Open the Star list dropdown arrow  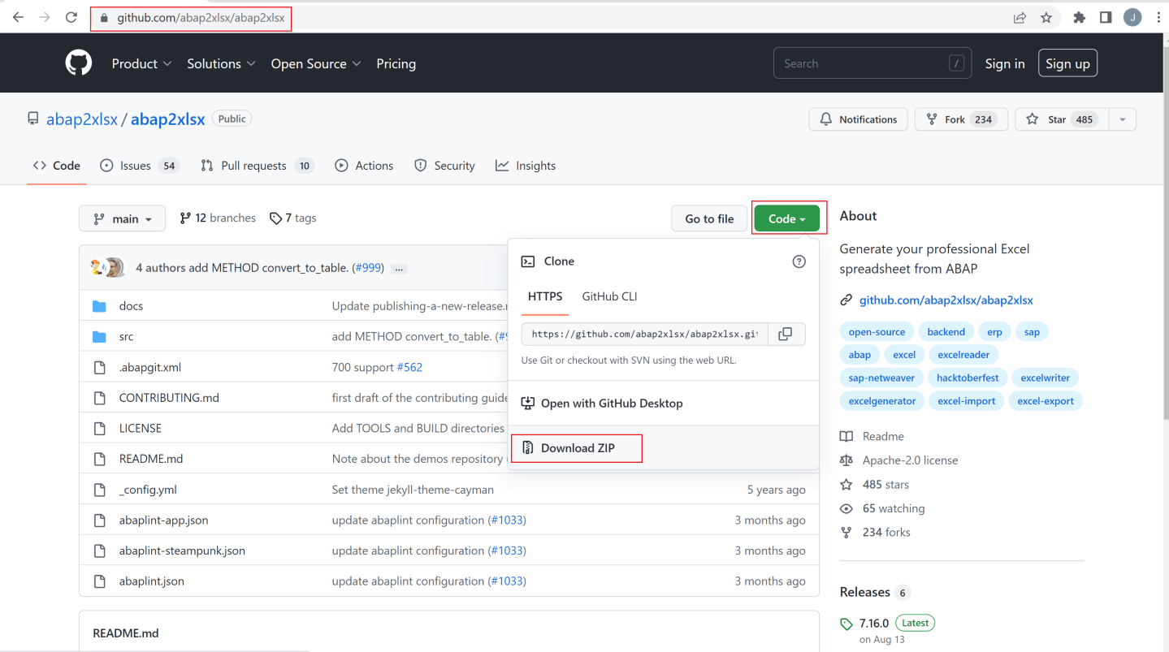tap(1122, 119)
